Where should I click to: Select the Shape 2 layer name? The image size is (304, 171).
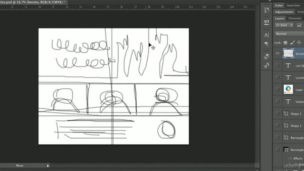point(296,114)
